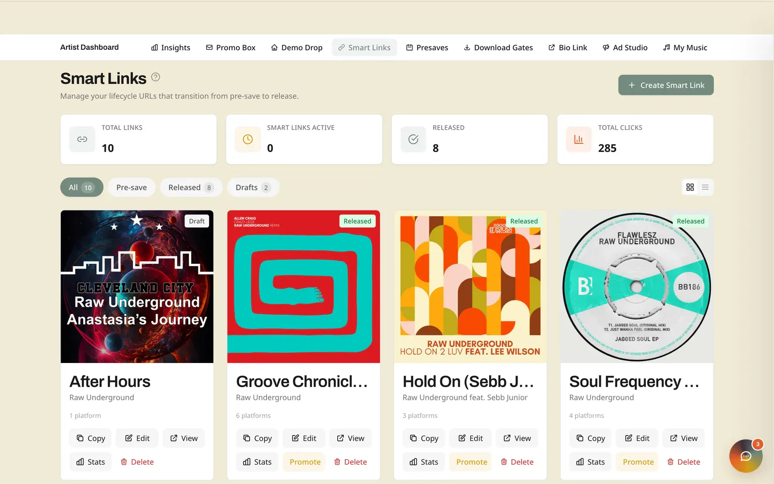Image resolution: width=774 pixels, height=484 pixels.
Task: Edit the Groove Chronicles link
Action: pyautogui.click(x=304, y=438)
